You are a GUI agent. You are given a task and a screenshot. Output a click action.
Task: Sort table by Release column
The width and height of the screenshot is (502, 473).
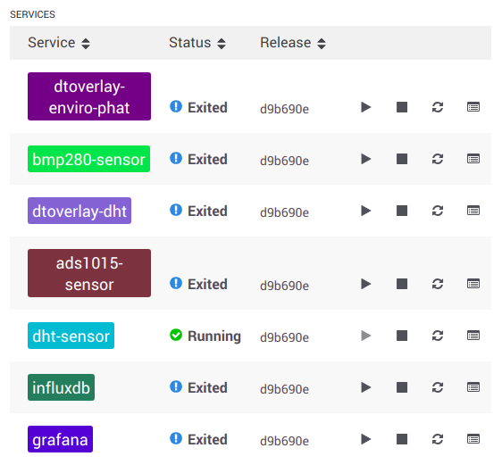pyautogui.click(x=293, y=43)
